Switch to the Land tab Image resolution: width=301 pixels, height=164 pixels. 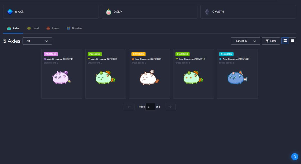(33, 28)
